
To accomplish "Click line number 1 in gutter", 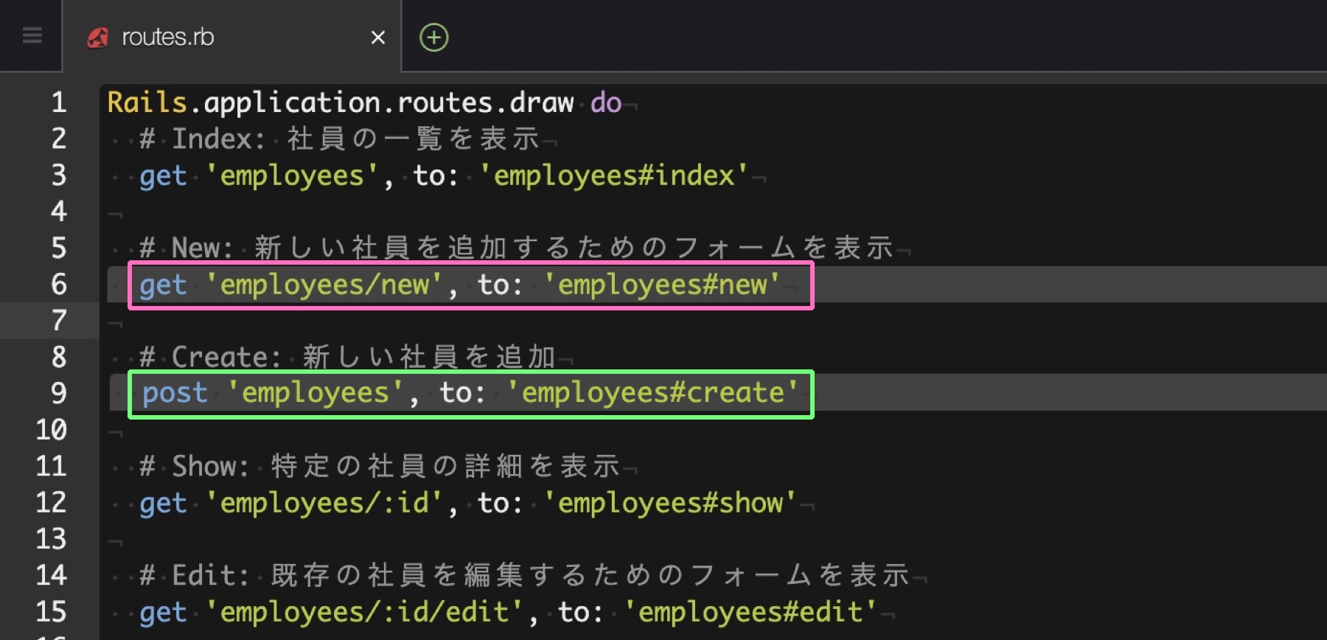I will pyautogui.click(x=58, y=102).
